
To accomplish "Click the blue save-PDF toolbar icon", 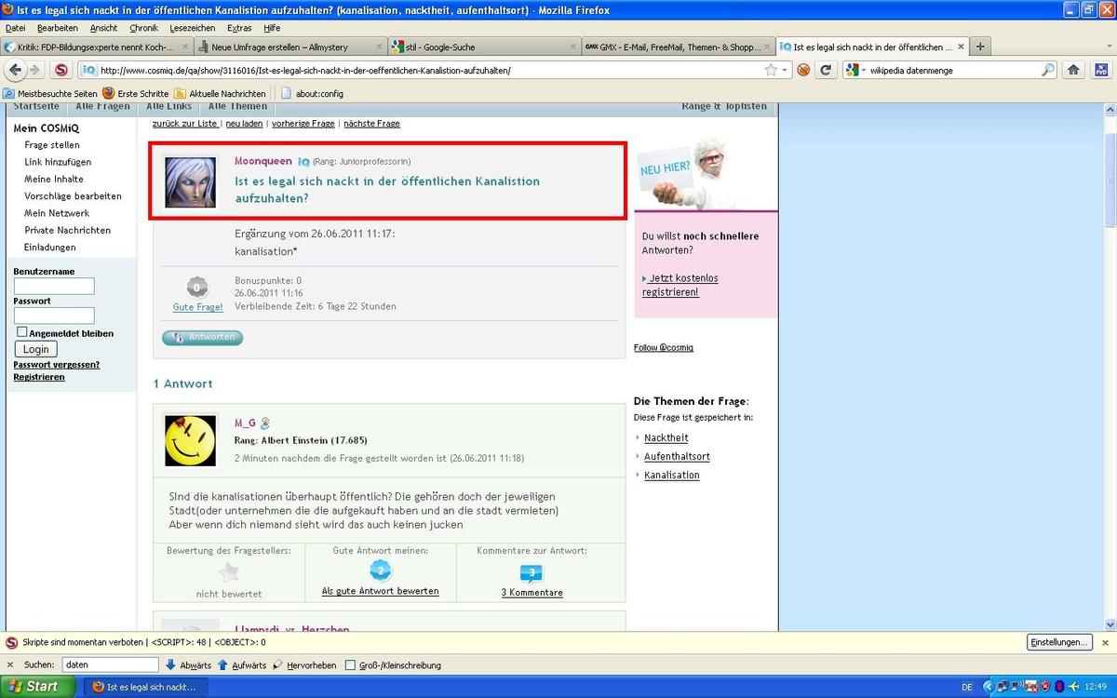I will pyautogui.click(x=1100, y=70).
